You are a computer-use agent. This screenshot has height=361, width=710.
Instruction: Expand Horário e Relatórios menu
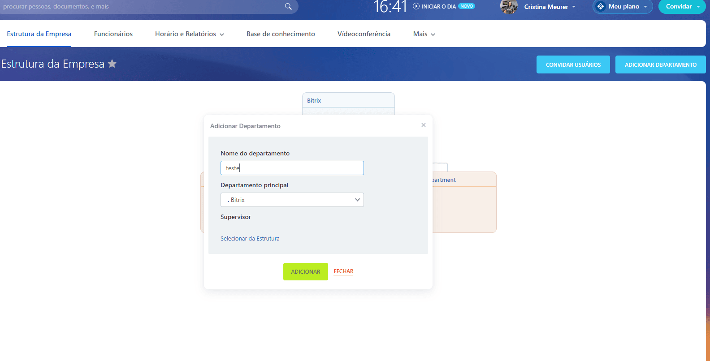190,34
